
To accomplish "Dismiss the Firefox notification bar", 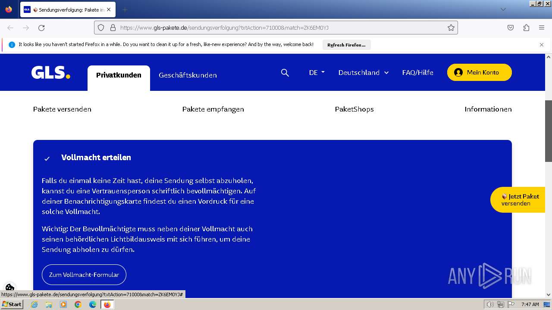I will (542, 45).
